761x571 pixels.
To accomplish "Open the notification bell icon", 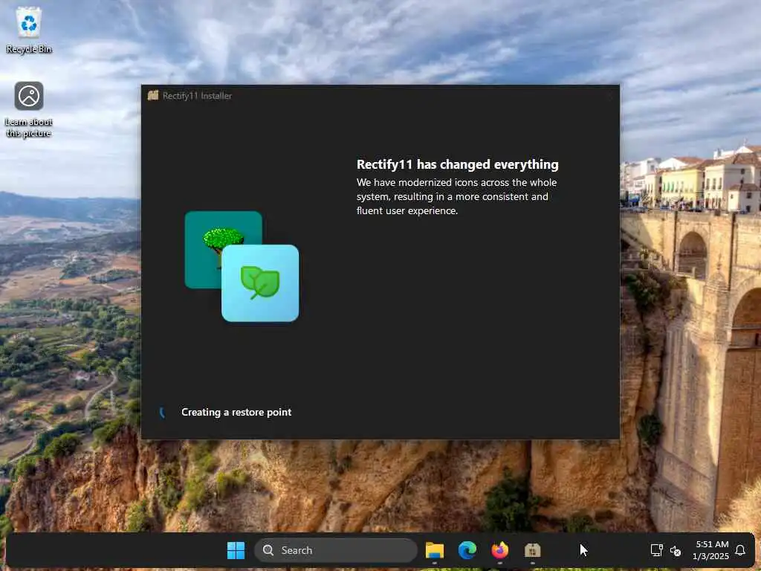I will 740,550.
